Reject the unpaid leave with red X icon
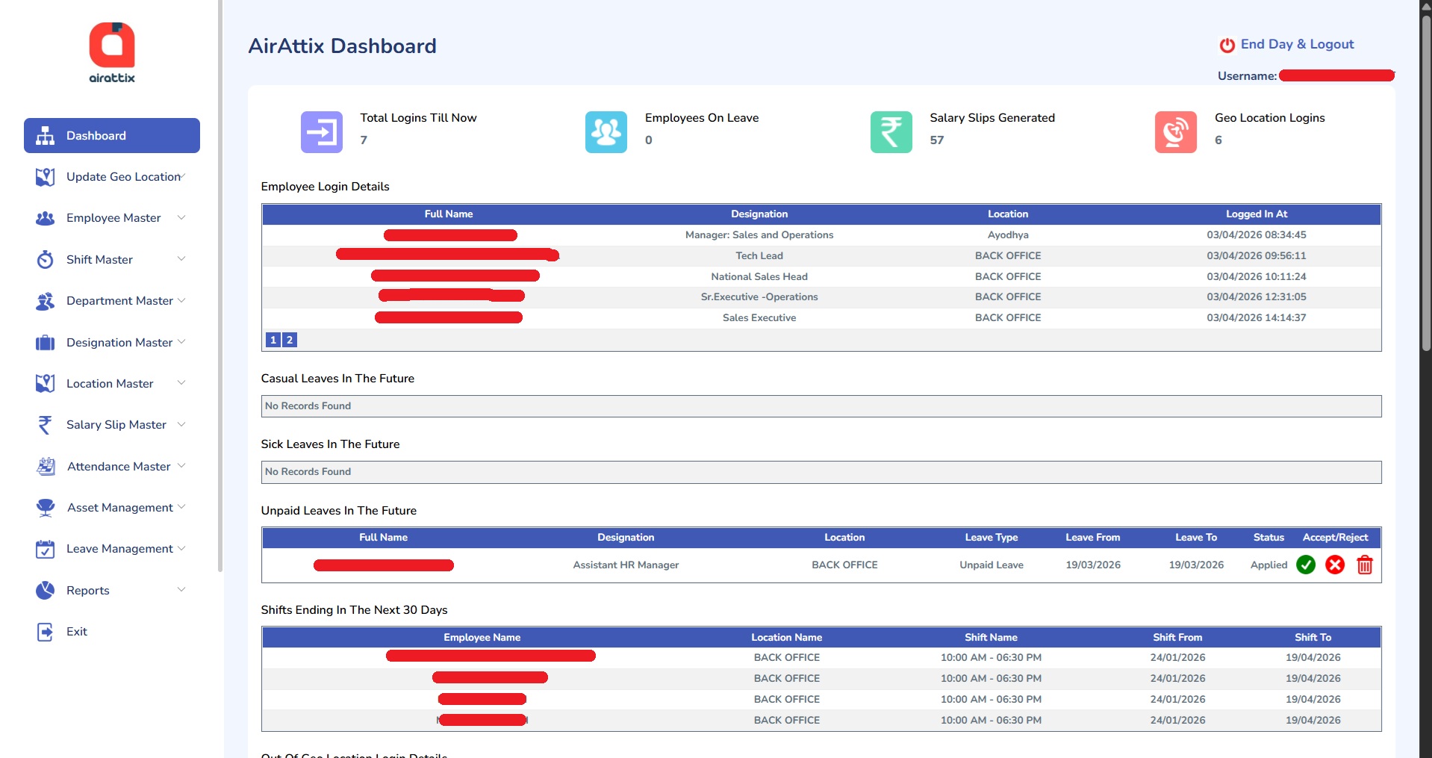 point(1335,565)
